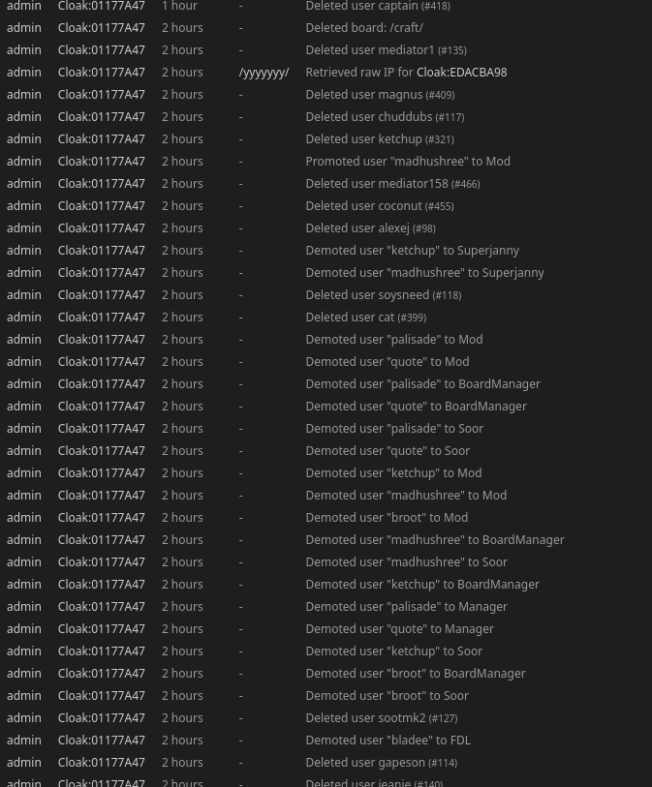Click 'Demoted user "madhushree" to Soor' entry

coord(406,562)
